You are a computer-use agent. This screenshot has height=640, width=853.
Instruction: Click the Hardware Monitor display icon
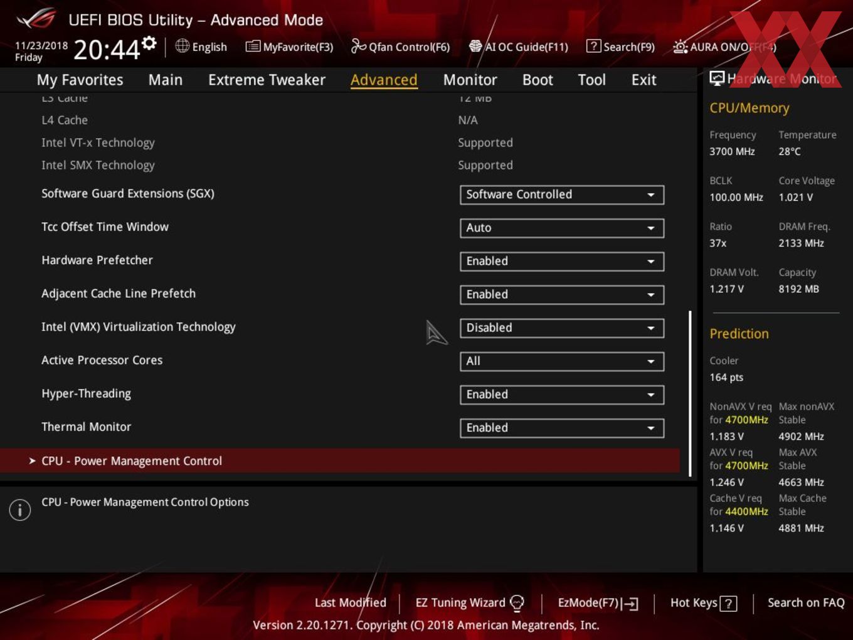[x=717, y=78]
